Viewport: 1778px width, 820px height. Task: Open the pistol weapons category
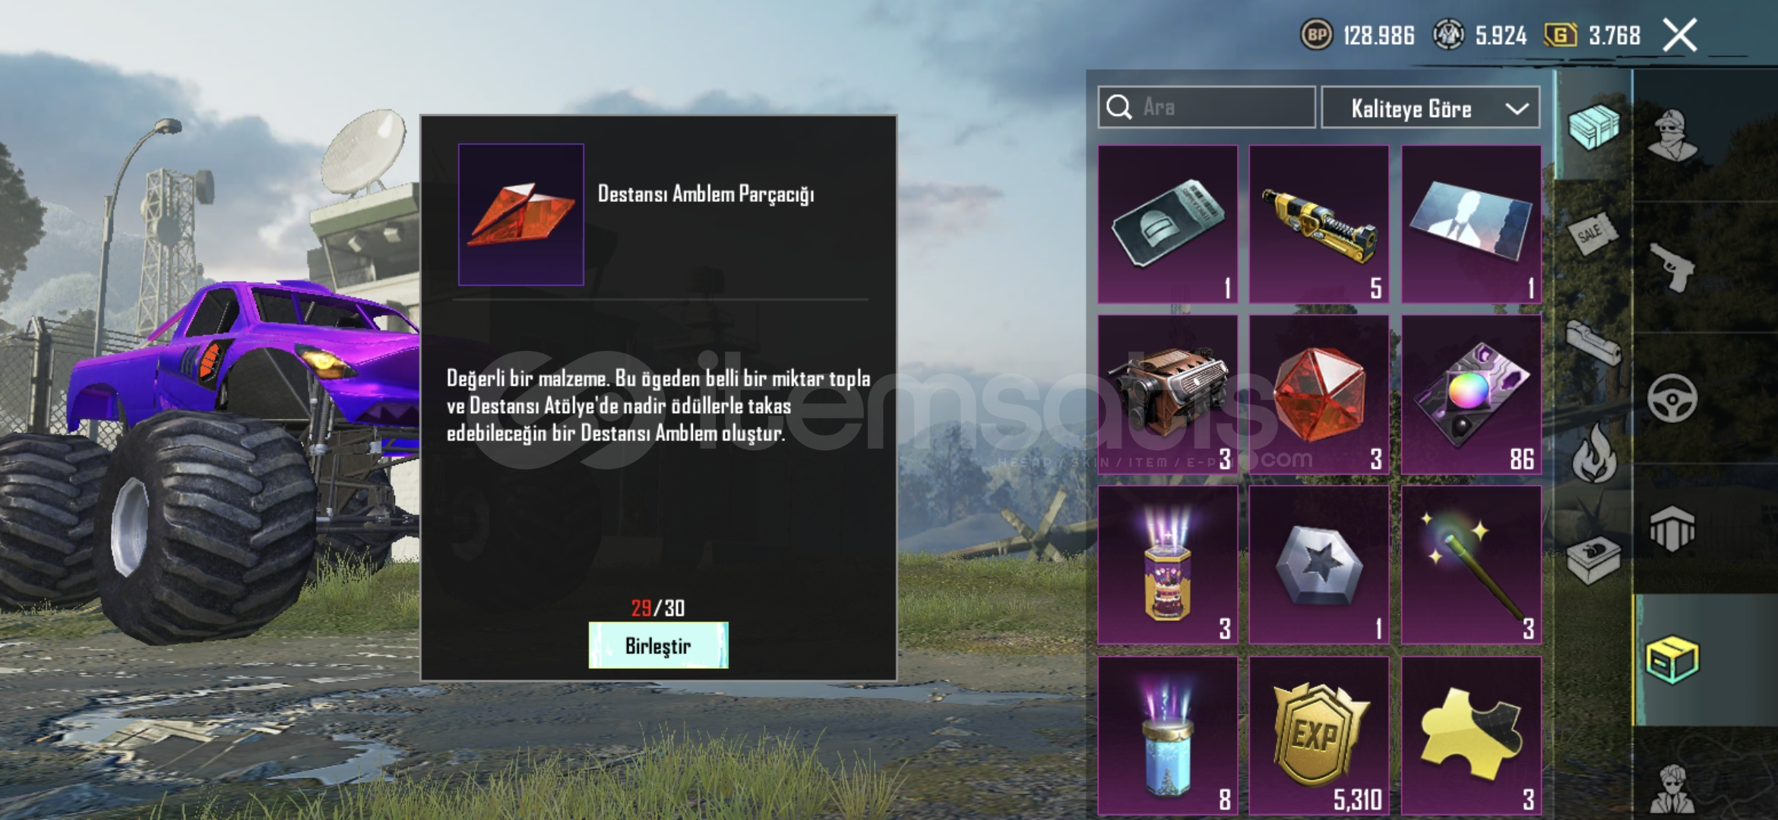click(x=1672, y=267)
